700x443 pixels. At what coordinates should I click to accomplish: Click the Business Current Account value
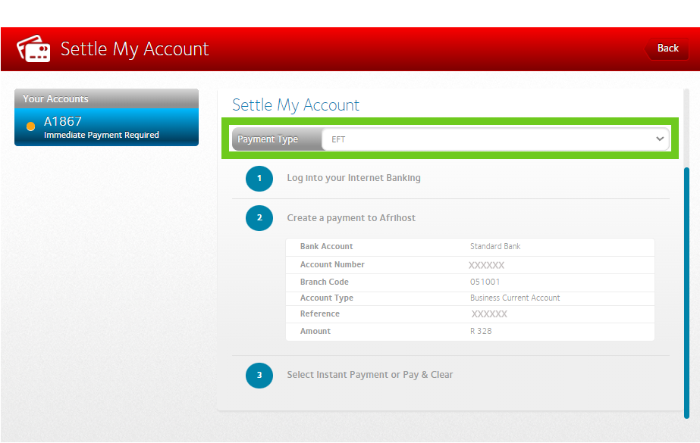pyautogui.click(x=515, y=298)
